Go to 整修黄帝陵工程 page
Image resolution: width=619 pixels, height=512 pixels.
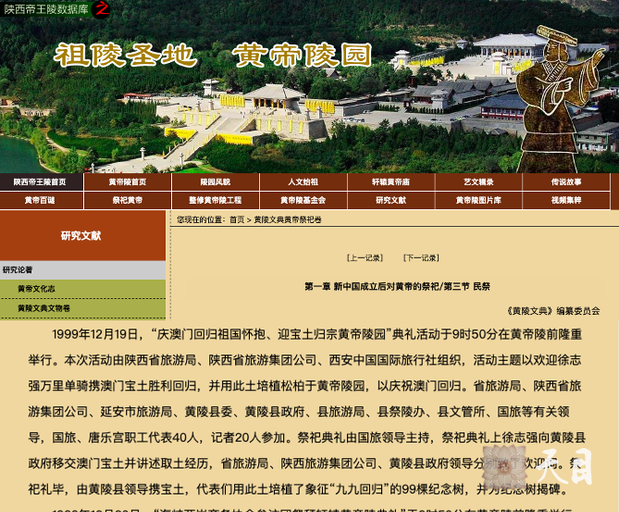(x=215, y=200)
